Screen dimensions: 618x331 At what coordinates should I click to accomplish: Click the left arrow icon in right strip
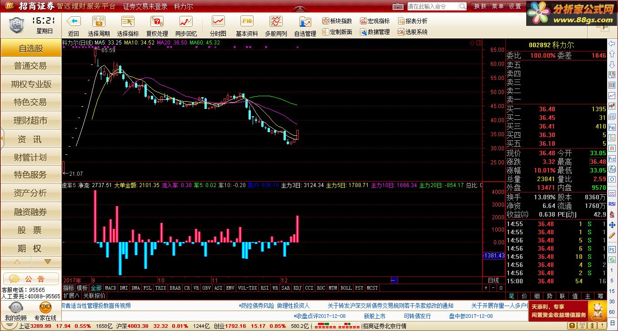[x=612, y=44]
